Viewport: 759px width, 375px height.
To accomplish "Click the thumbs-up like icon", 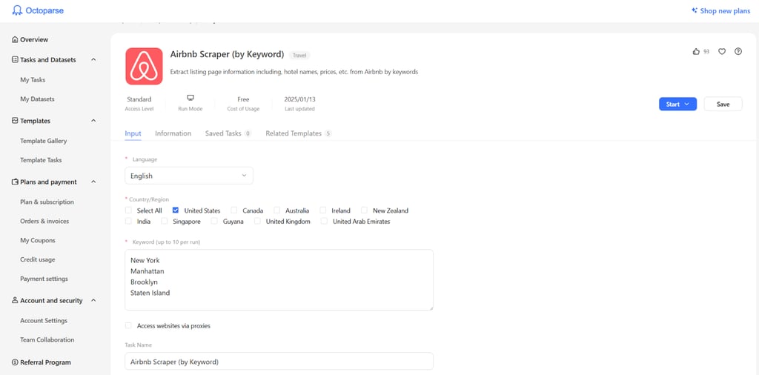I will (696, 51).
